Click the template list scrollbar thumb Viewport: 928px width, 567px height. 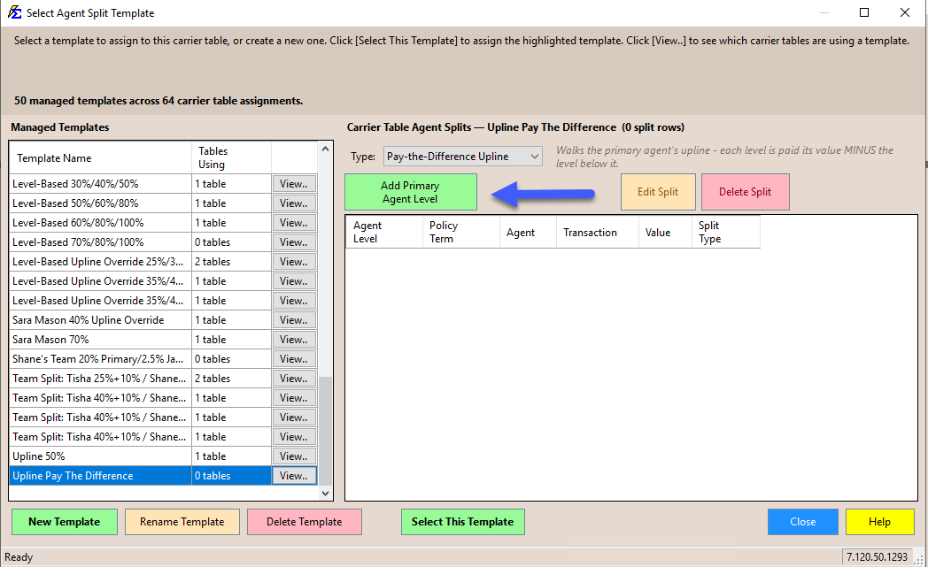click(x=326, y=431)
